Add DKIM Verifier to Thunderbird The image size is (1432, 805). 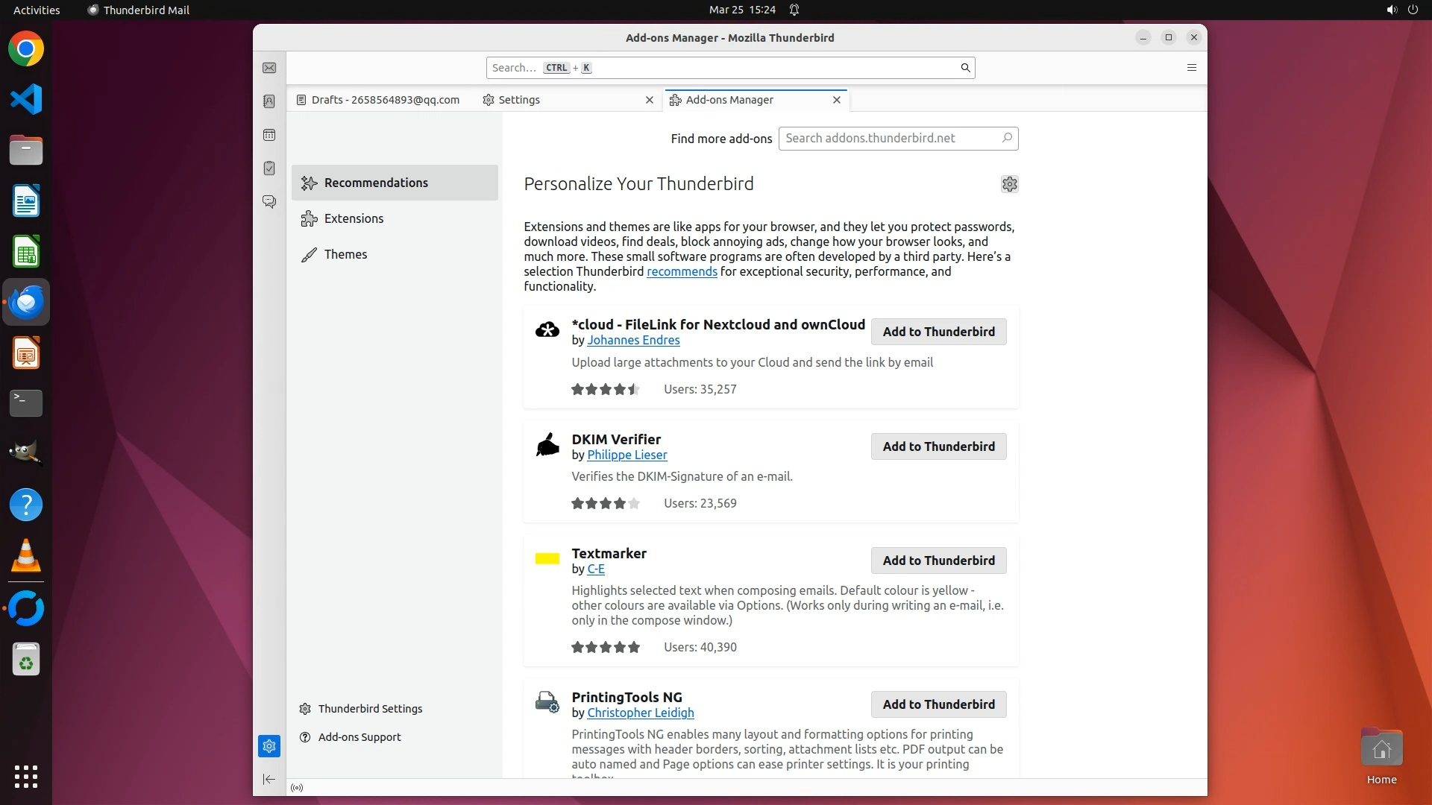[938, 446]
